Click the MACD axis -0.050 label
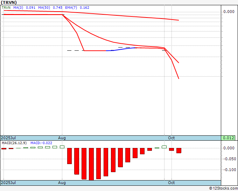238x191 pixels. (229, 159)
